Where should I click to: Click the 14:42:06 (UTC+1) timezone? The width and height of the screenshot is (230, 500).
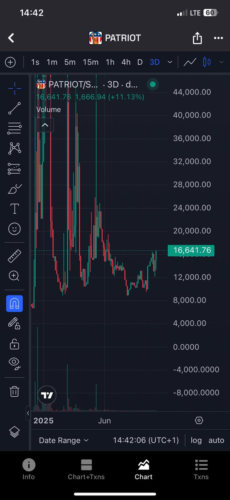(146, 440)
